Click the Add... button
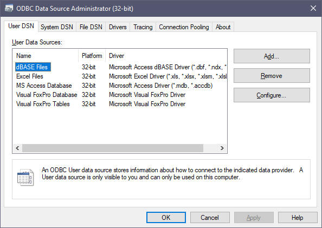 272,56
